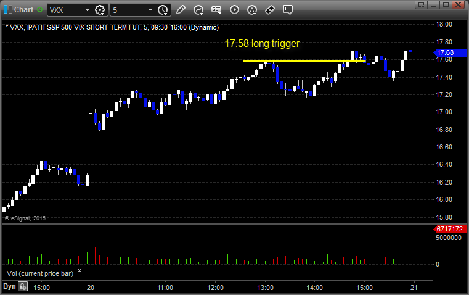
Task: Open the GET studies menu
Action: tap(216, 10)
